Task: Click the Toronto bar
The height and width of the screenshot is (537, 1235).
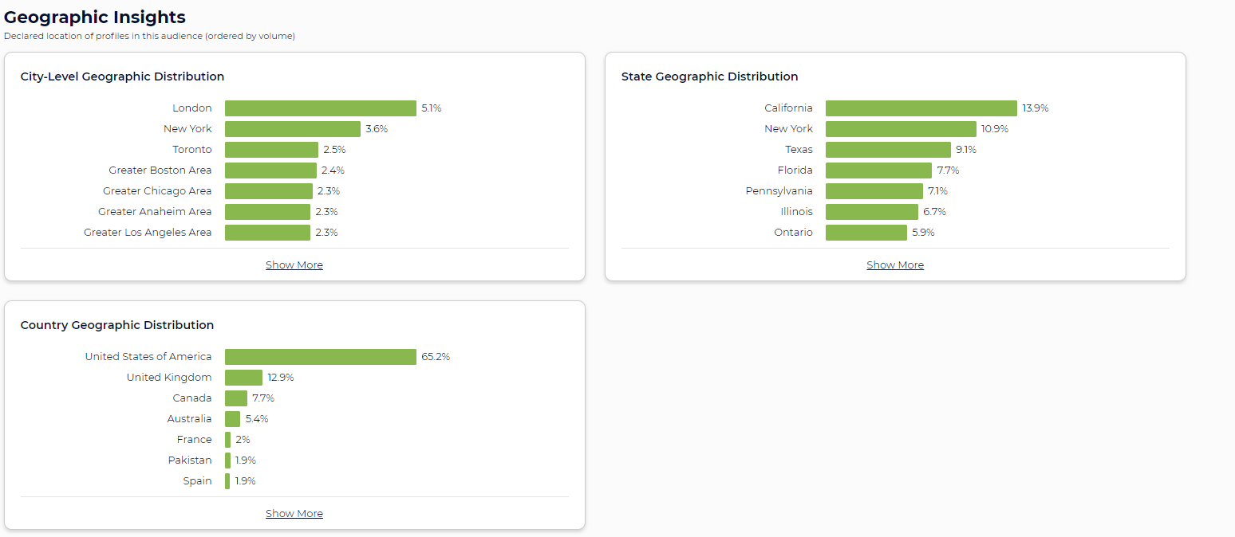Action: [271, 149]
